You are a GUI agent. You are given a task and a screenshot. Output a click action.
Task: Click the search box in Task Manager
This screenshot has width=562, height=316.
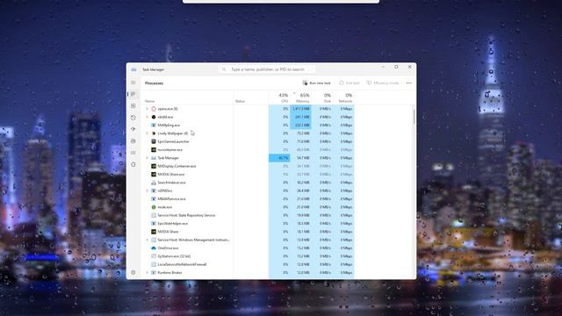coord(267,69)
